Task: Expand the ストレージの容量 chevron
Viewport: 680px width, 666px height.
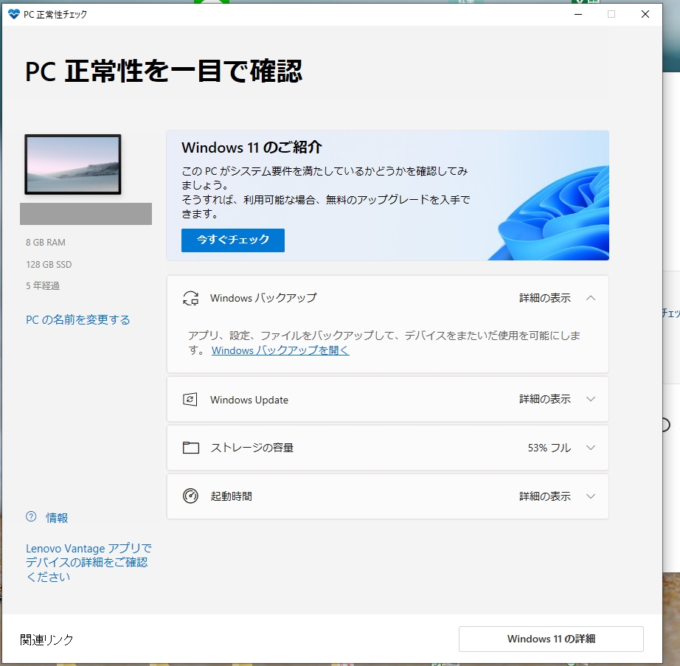Action: (x=591, y=448)
